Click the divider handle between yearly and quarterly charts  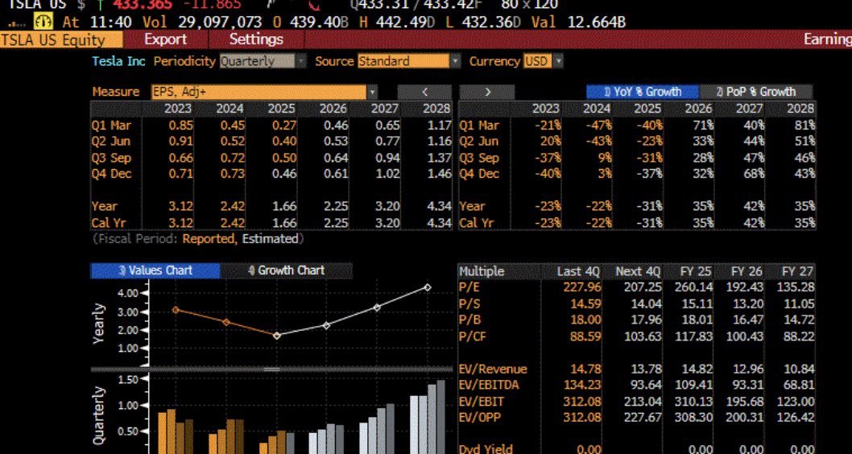point(271,369)
